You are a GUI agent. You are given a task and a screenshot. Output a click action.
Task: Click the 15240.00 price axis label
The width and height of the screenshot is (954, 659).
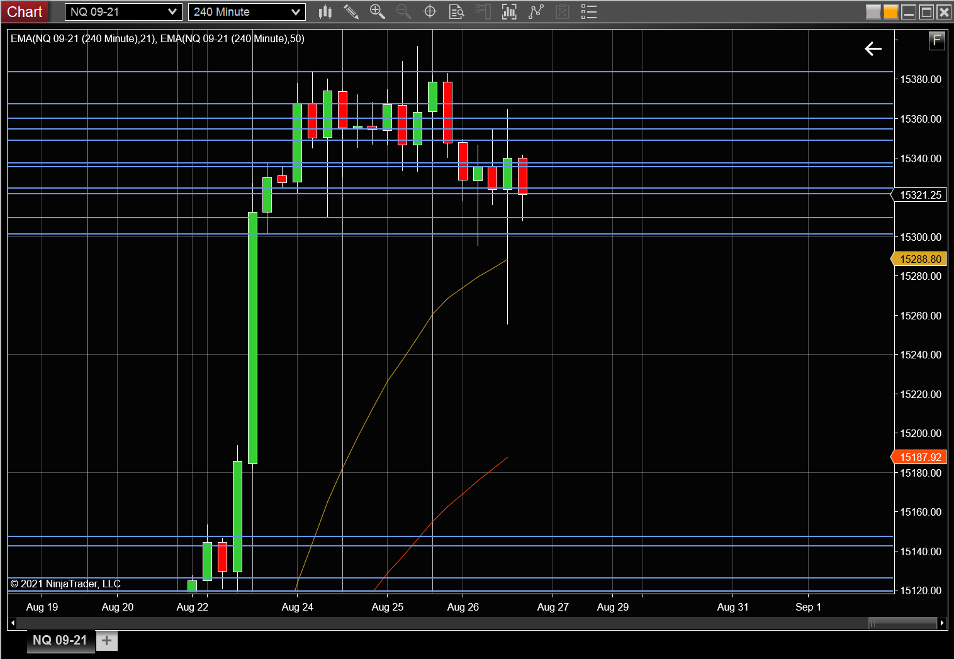coord(921,355)
